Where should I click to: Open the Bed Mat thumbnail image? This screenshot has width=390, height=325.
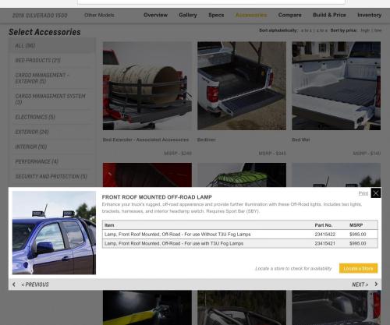click(x=336, y=86)
